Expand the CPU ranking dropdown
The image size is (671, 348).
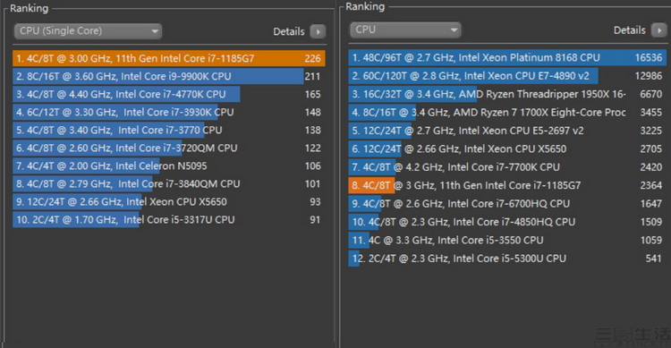coord(405,30)
